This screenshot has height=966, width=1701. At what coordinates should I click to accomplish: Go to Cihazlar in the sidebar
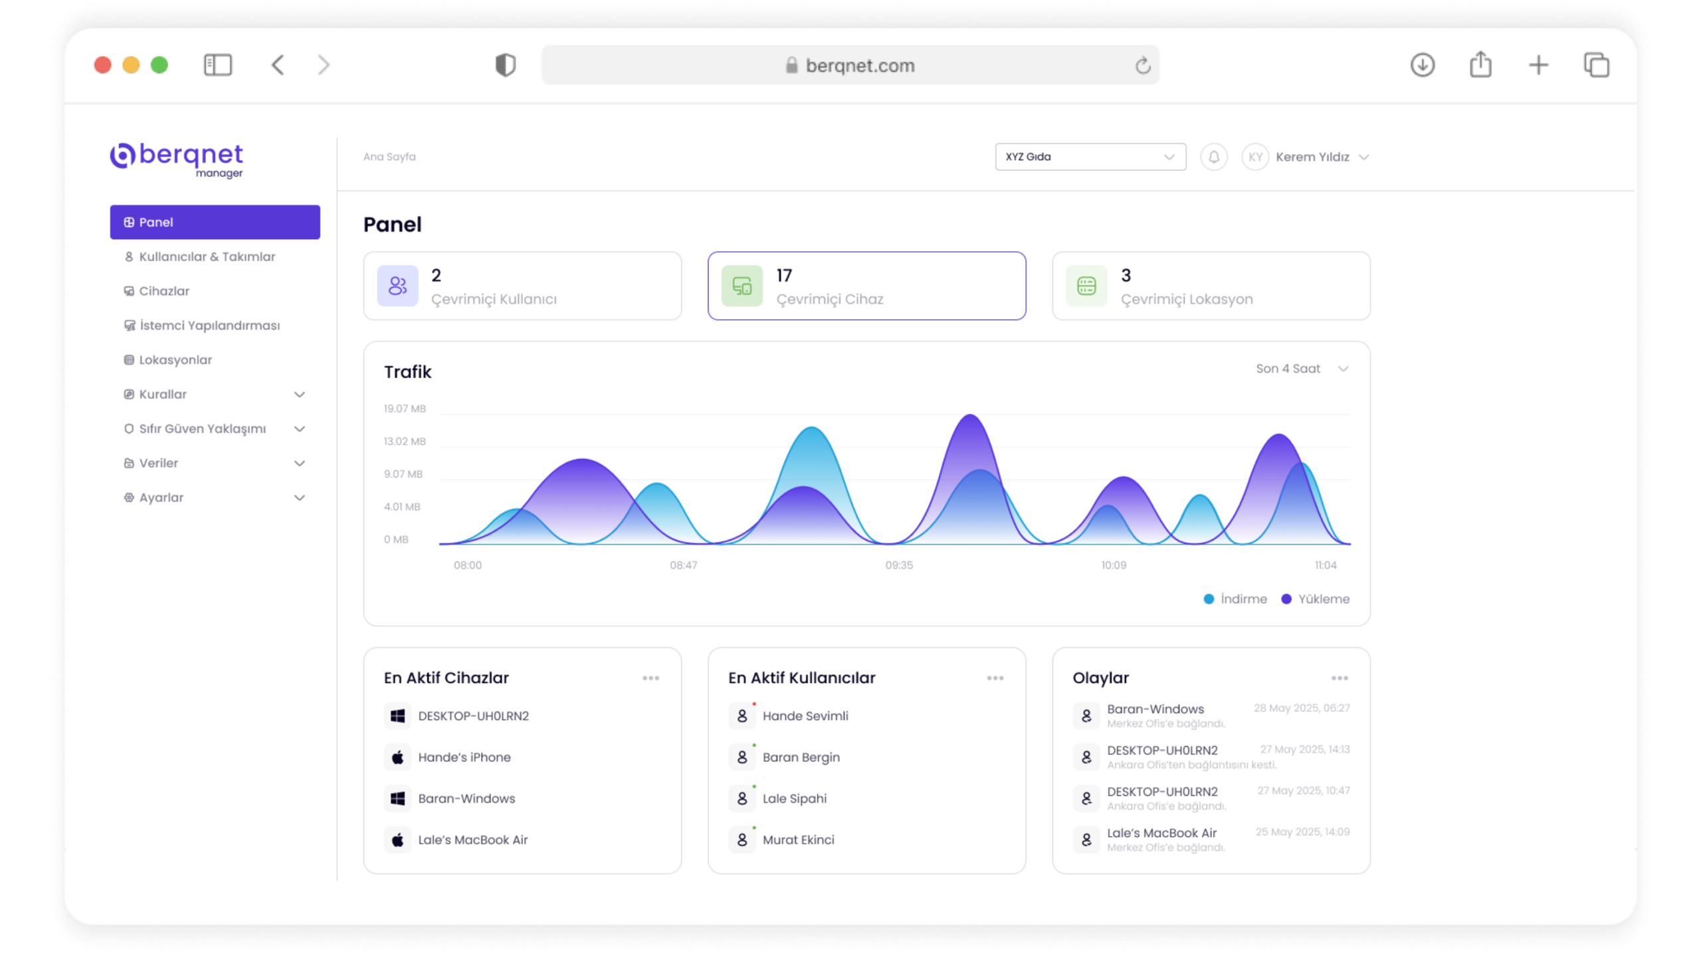(164, 291)
